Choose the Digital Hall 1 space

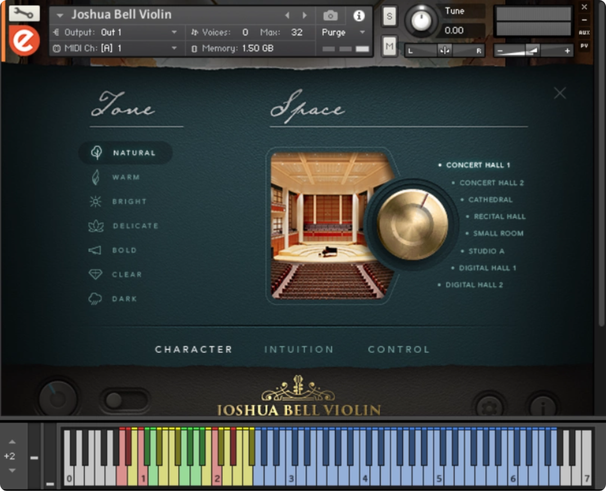click(x=483, y=268)
